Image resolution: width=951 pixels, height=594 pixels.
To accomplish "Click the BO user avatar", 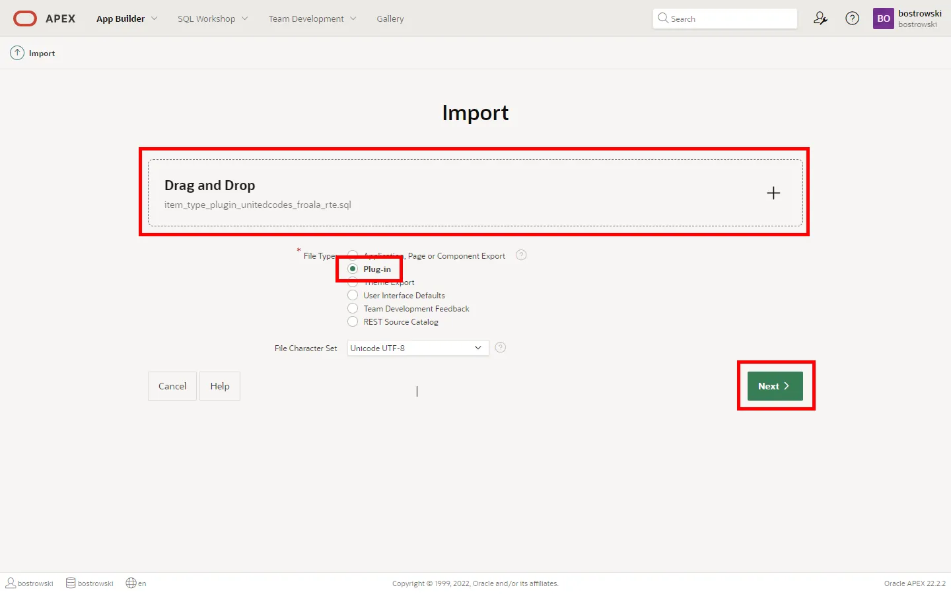I will point(883,18).
